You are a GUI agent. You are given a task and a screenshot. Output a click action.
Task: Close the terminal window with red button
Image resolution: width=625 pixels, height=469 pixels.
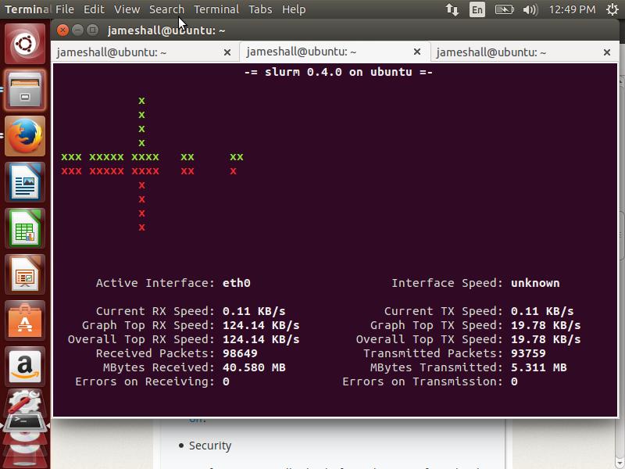point(62,30)
